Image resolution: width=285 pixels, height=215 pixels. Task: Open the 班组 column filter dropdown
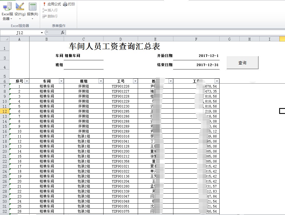(x=101, y=81)
